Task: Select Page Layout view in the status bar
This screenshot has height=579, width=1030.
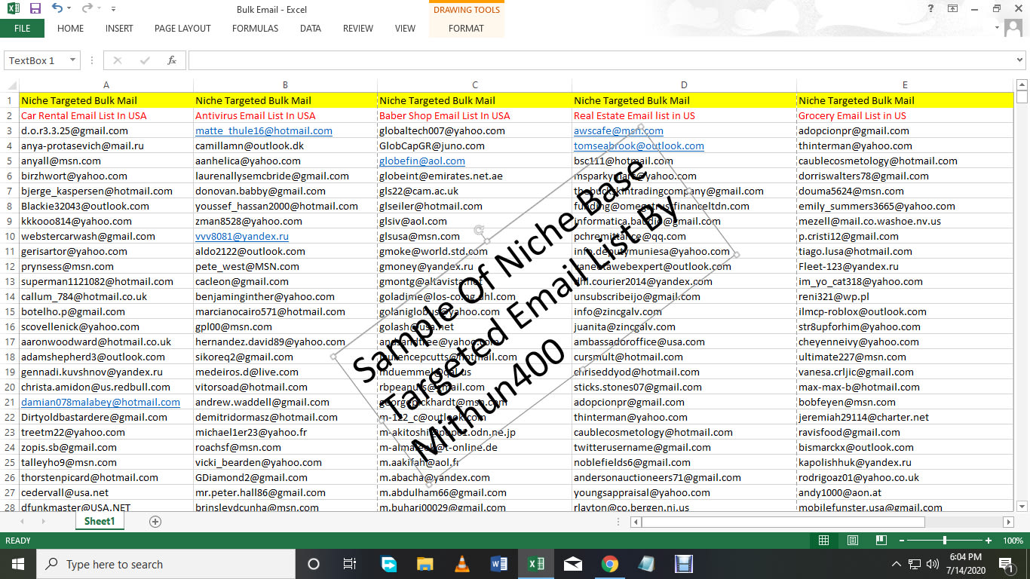Action: pos(852,540)
